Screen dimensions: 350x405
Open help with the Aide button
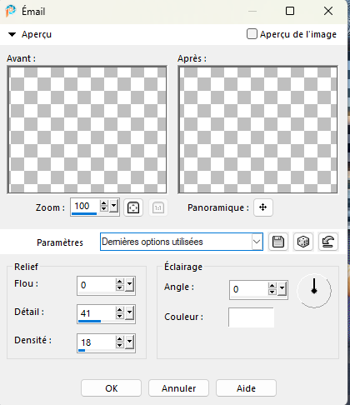(246, 388)
